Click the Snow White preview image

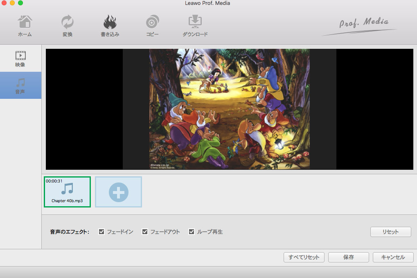coord(229,109)
